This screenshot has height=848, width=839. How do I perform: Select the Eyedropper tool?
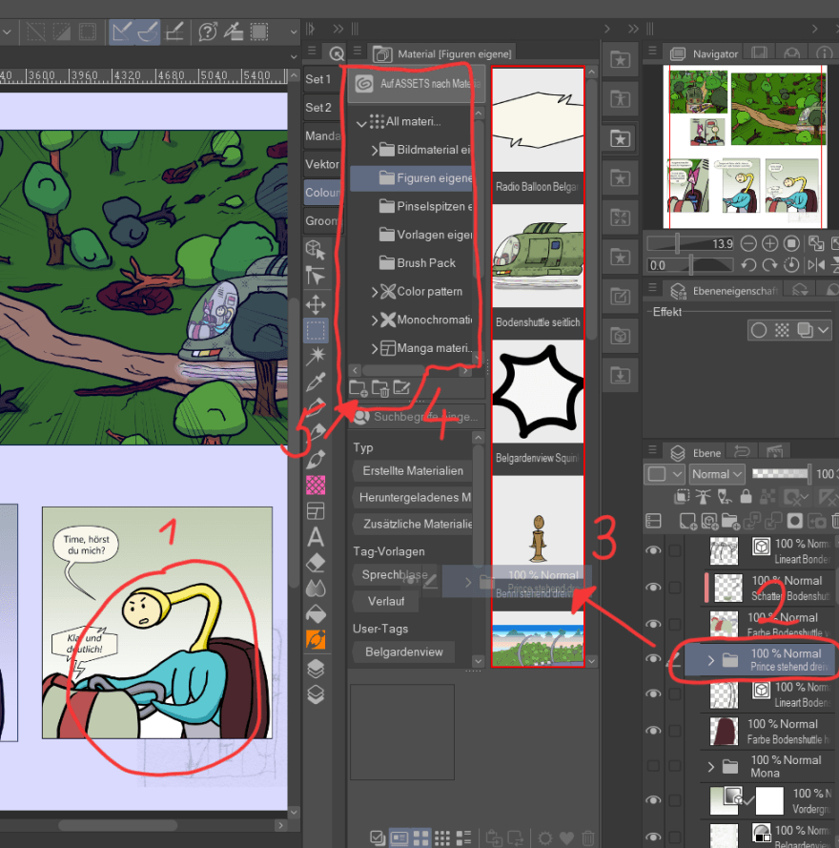click(x=316, y=383)
